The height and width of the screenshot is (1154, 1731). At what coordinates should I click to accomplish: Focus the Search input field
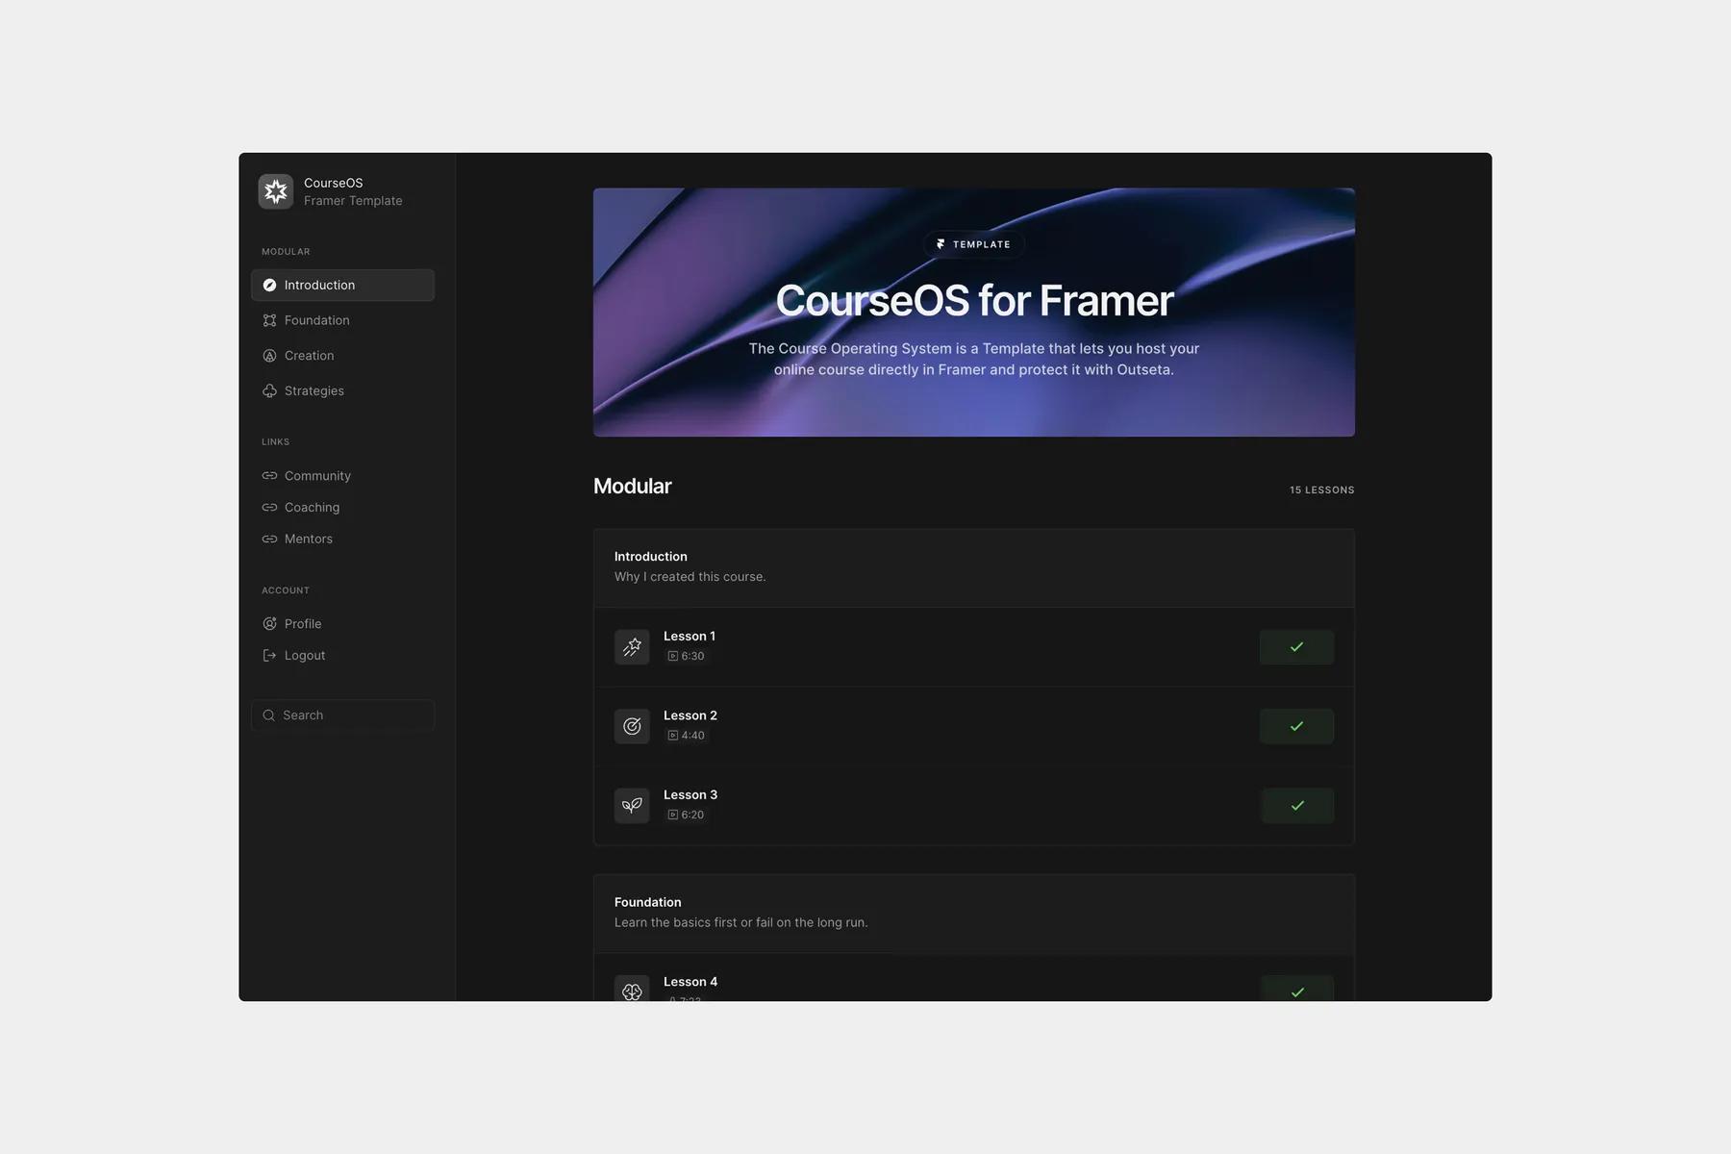[x=342, y=715]
